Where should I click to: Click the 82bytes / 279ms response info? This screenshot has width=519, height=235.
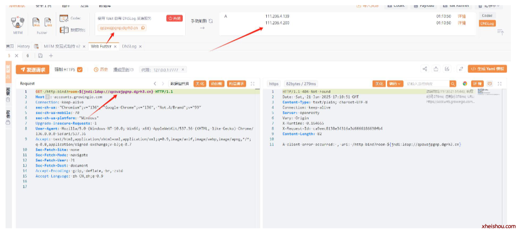click(x=301, y=84)
